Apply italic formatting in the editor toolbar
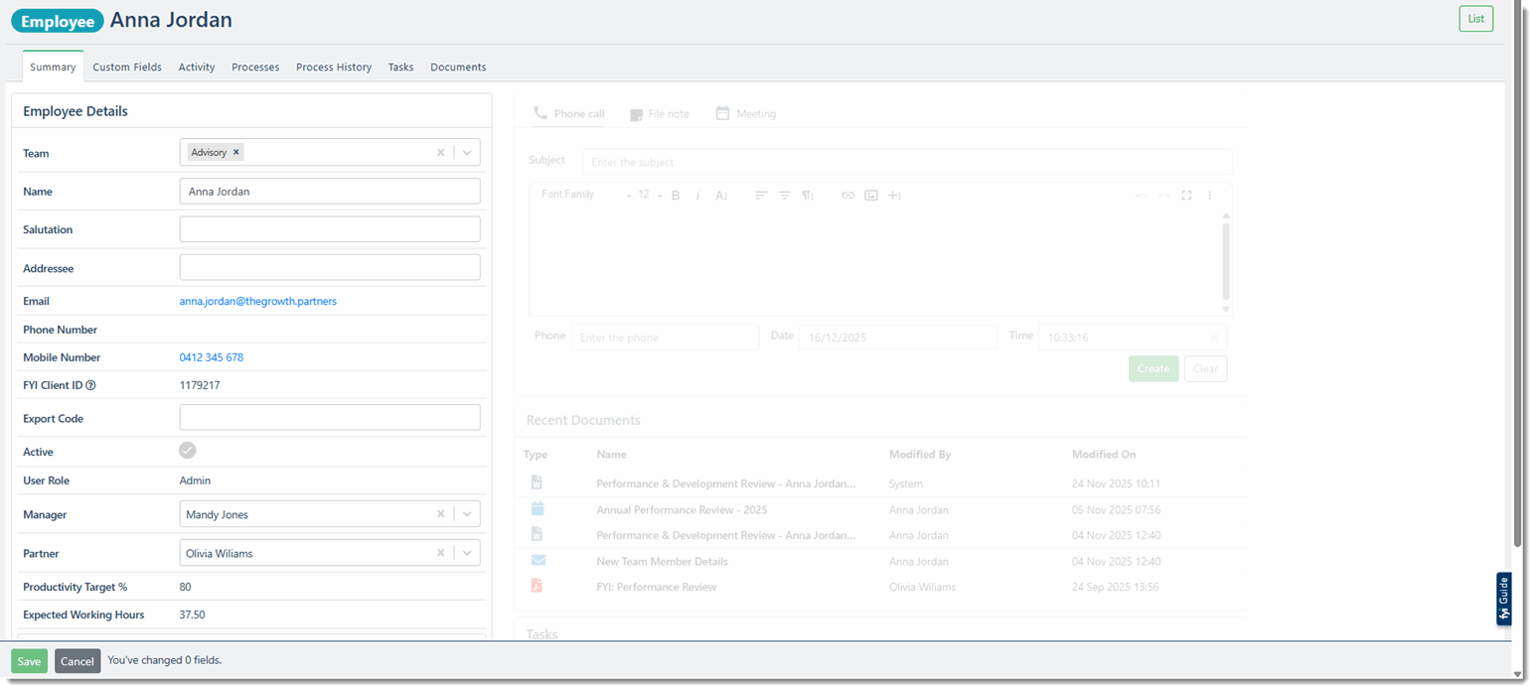The image size is (1530, 686). [698, 195]
